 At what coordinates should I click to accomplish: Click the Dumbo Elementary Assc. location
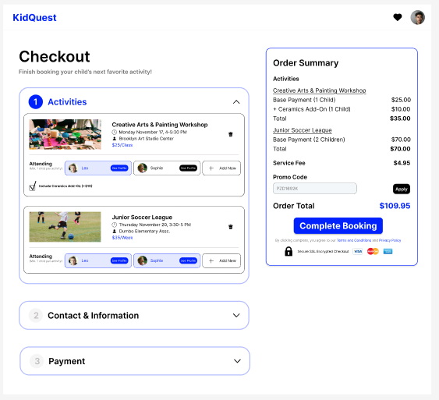(x=144, y=232)
